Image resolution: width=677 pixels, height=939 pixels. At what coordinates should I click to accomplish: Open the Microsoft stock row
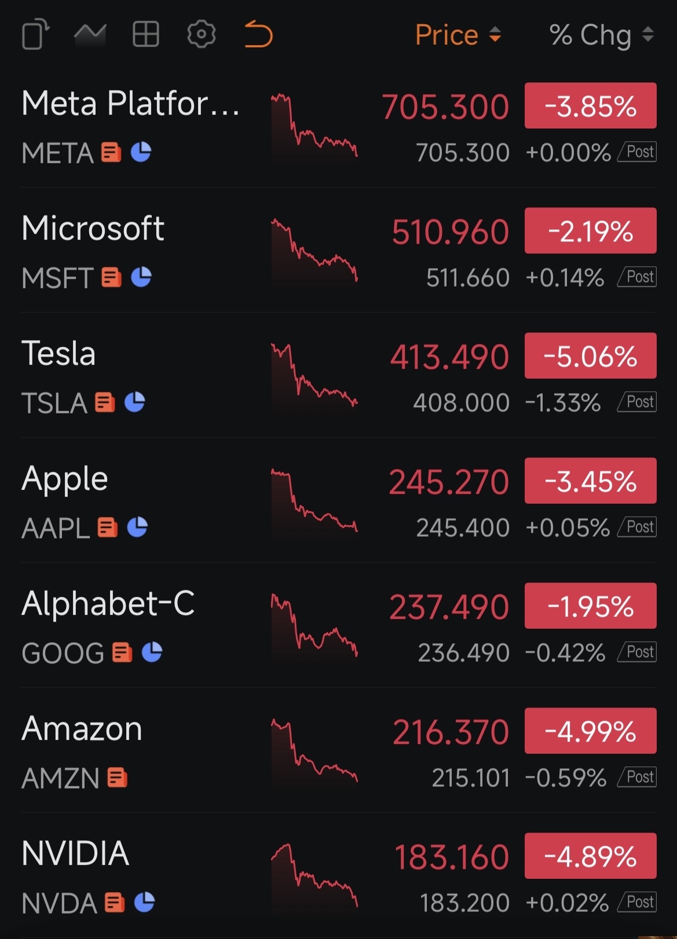[93, 229]
